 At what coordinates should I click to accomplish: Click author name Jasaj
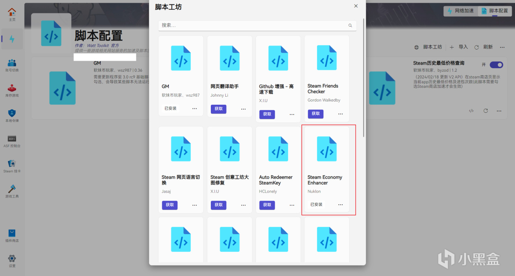(x=166, y=191)
